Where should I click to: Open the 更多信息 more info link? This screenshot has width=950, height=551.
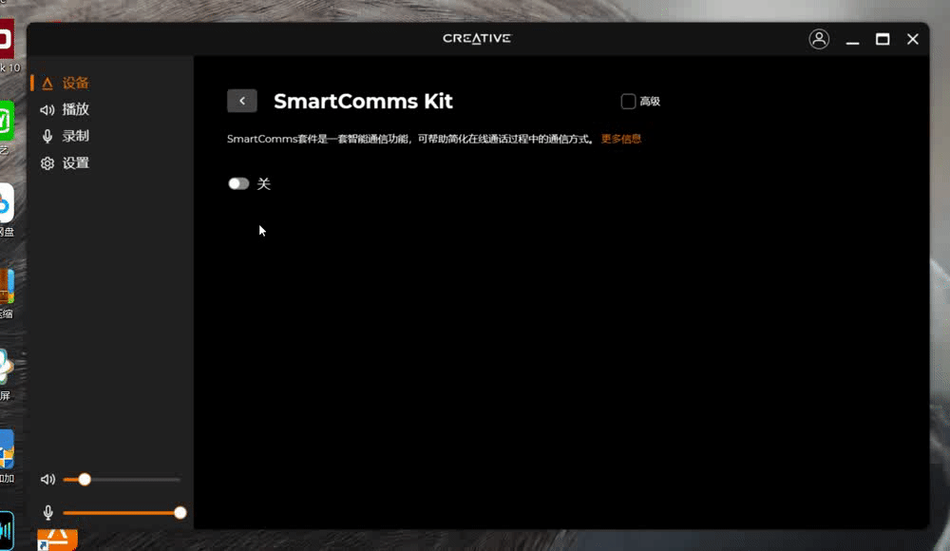[621, 139]
